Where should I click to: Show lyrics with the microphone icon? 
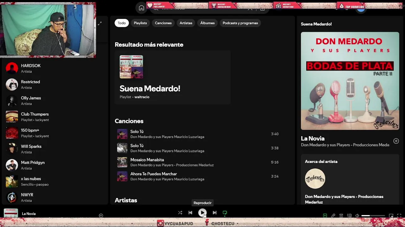333,216
